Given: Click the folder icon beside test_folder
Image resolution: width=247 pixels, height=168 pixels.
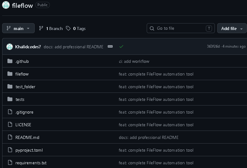Looking at the screenshot, I should 10,86.
